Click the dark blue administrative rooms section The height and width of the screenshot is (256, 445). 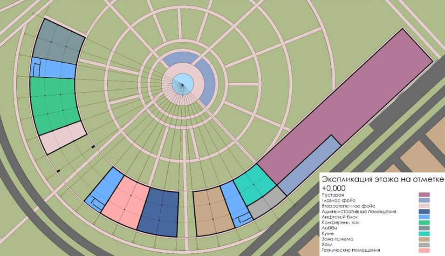(161, 212)
